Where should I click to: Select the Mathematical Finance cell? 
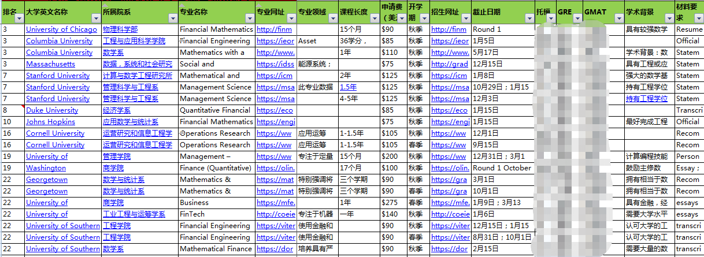[216, 249]
